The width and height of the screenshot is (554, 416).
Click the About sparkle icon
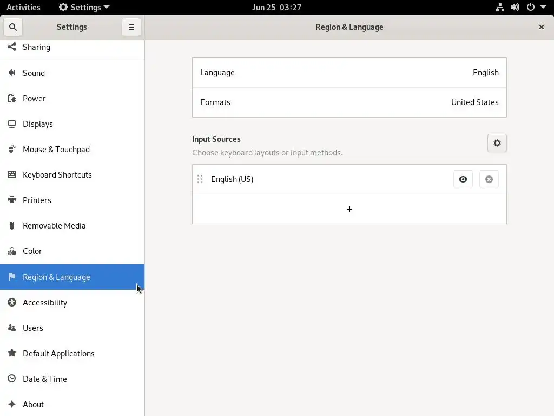point(12,404)
